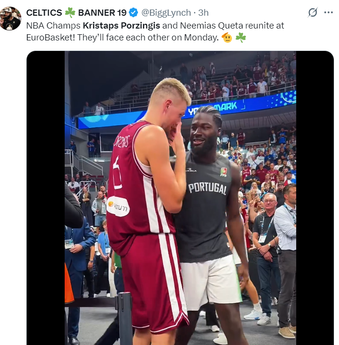Click the shamrock emoji in display name
This screenshot has width=339, height=345.
70,13
